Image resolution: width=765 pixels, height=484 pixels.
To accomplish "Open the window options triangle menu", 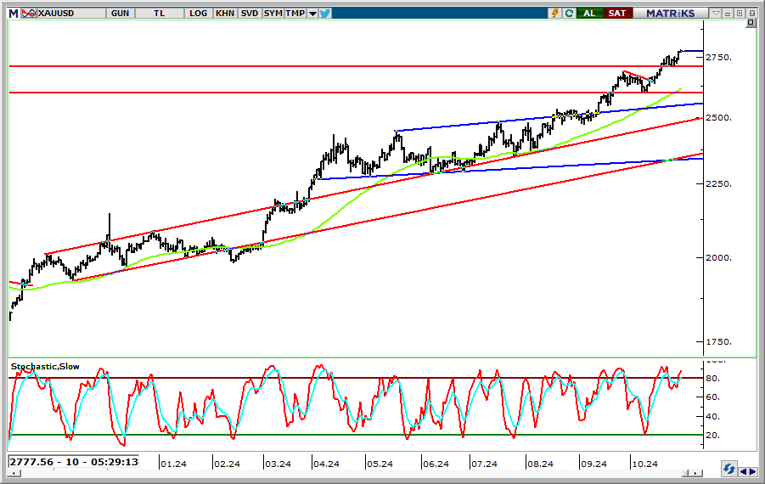I will tap(716, 13).
